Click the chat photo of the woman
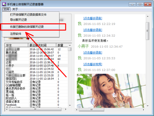Viewport: 154px width, 116px height. [x=111, y=91]
